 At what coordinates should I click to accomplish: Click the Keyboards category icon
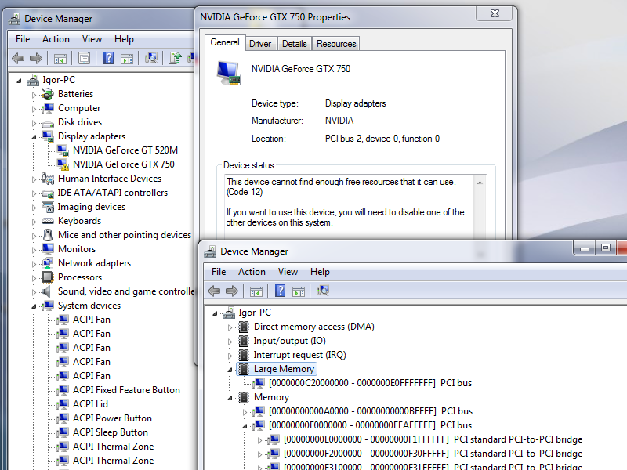[48, 221]
